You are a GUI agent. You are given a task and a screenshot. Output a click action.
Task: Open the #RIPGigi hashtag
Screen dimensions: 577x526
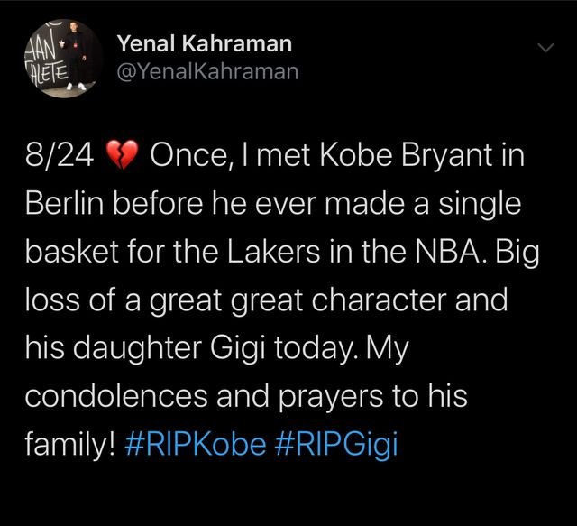click(x=334, y=444)
